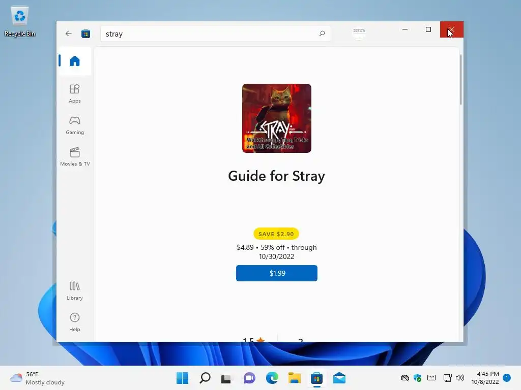The image size is (521, 390).
Task: Click the search magnifier in the search box
Action: click(x=322, y=34)
